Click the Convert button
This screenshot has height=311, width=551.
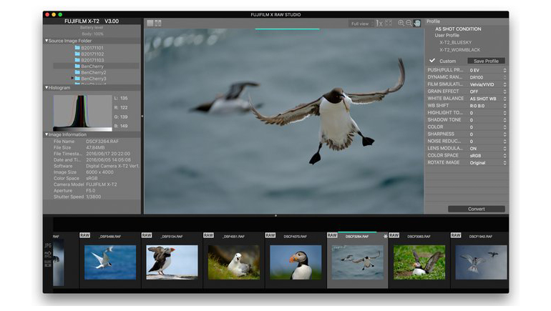click(x=476, y=209)
